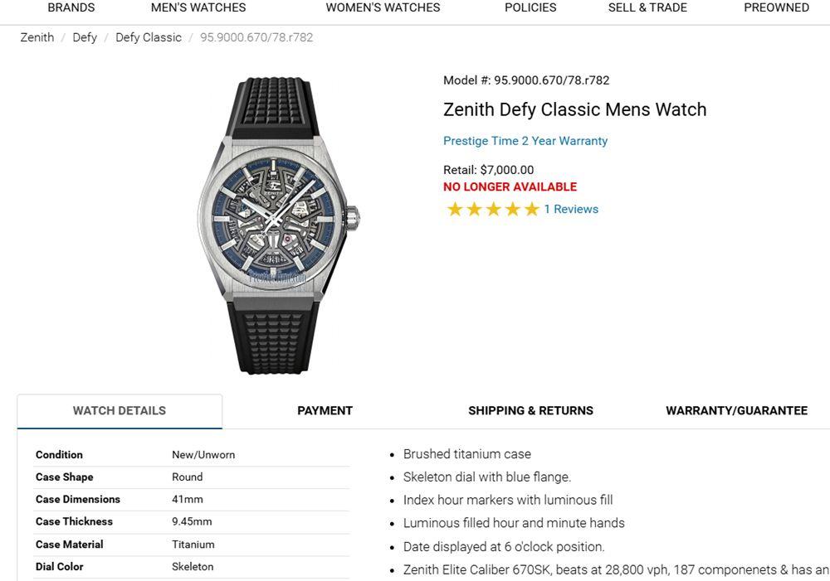Open the Women's Watches menu
The width and height of the screenshot is (830, 581).
coord(383,7)
